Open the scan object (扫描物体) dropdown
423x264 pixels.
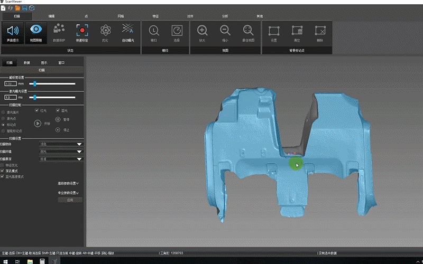[x=61, y=144]
